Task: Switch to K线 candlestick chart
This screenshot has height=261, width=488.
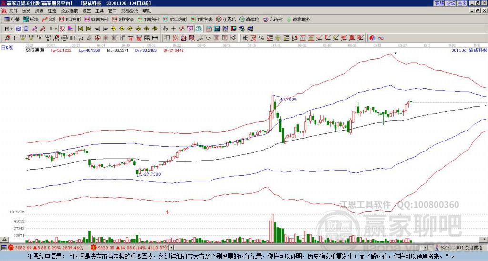Action: click(49, 19)
